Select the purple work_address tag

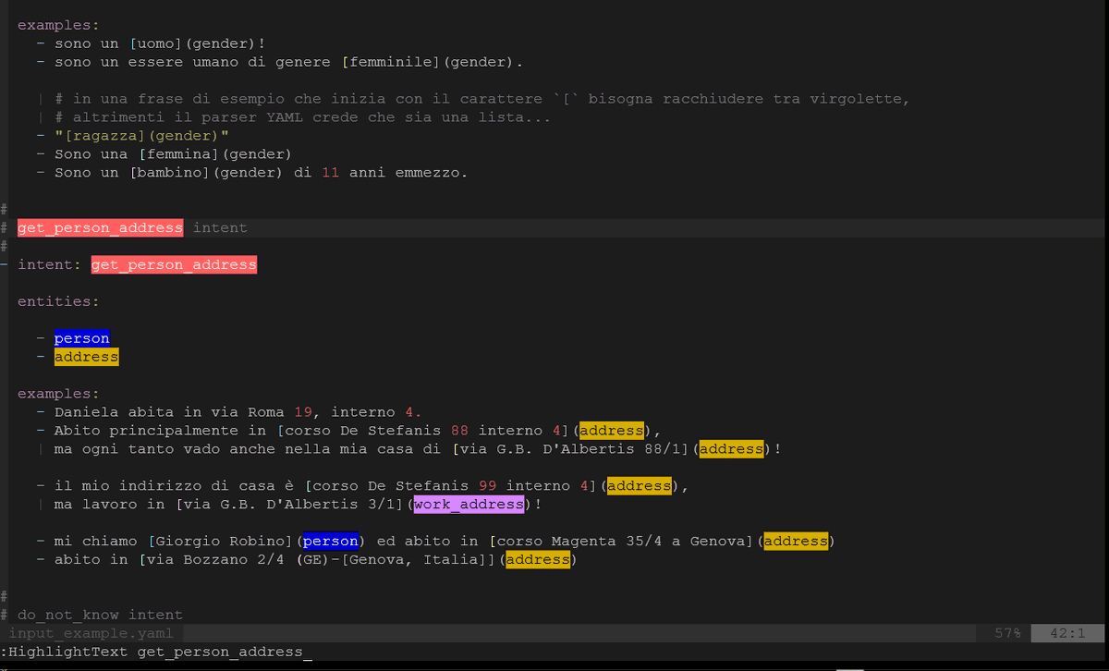(469, 505)
